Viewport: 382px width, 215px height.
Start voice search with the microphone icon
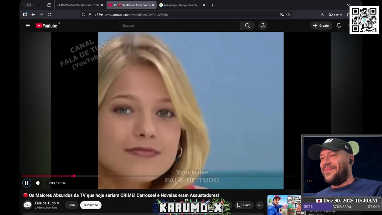(x=263, y=26)
